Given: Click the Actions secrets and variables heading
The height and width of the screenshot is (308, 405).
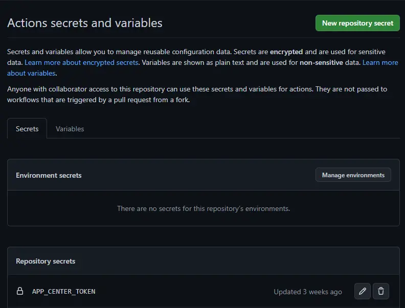Looking at the screenshot, I should 85,23.
